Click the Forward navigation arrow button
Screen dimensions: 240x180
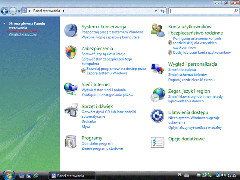point(13,11)
